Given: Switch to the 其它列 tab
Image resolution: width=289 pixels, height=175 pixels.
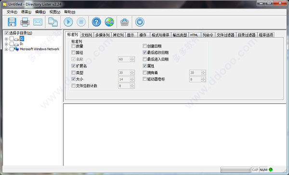Looking at the screenshot, I should 118,35.
